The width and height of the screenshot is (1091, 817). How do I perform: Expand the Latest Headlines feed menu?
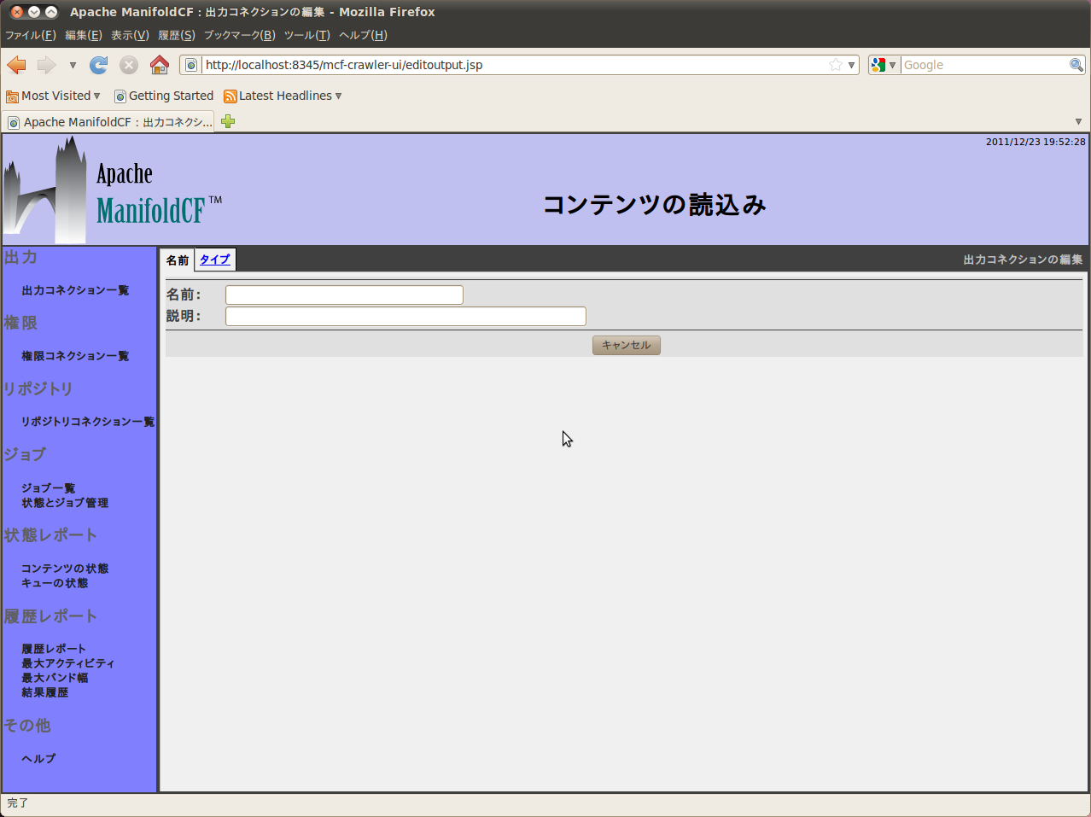coord(283,96)
